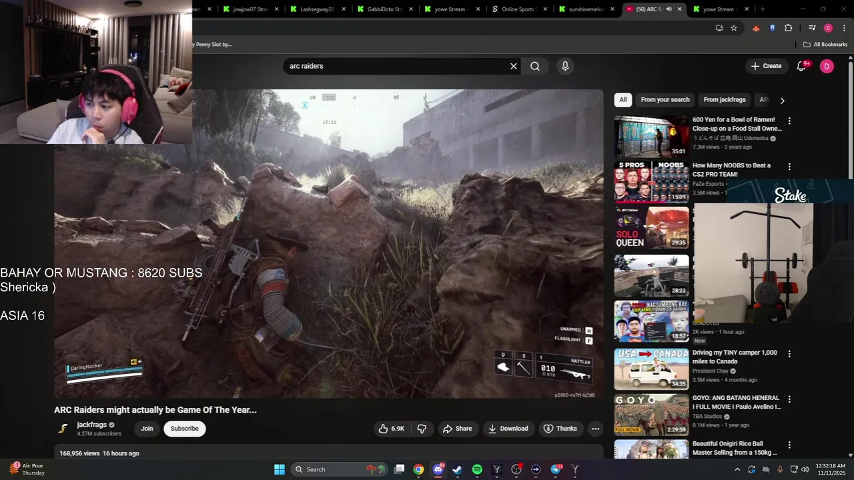This screenshot has height=480, width=854.
Task: Open Spotify from the taskbar
Action: pyautogui.click(x=477, y=469)
